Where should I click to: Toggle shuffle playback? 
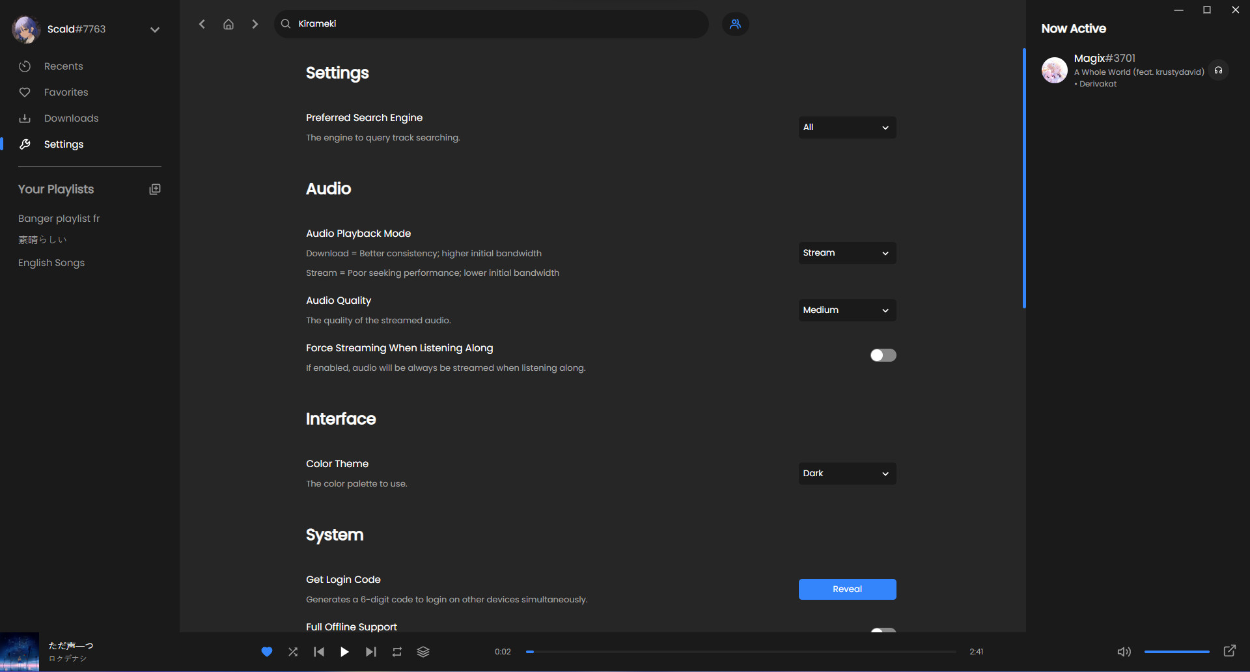[x=293, y=652]
